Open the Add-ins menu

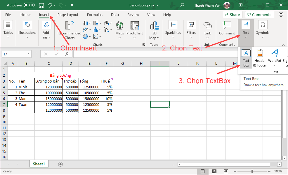(x=46, y=29)
